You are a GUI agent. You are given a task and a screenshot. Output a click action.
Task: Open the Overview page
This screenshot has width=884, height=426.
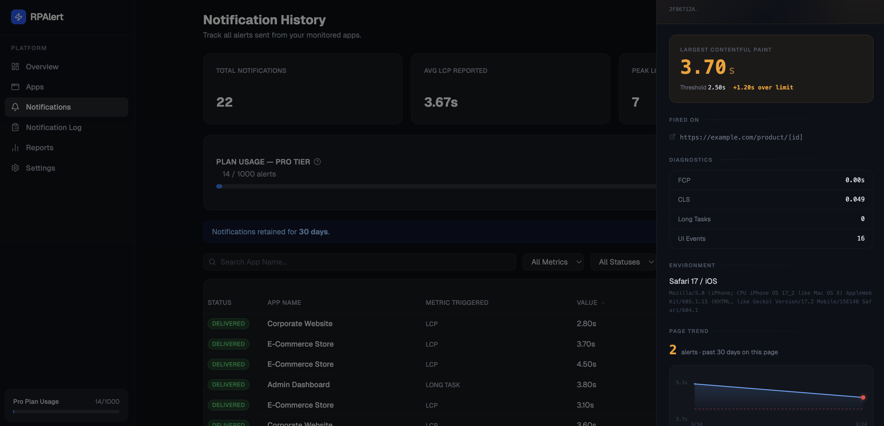pos(66,66)
